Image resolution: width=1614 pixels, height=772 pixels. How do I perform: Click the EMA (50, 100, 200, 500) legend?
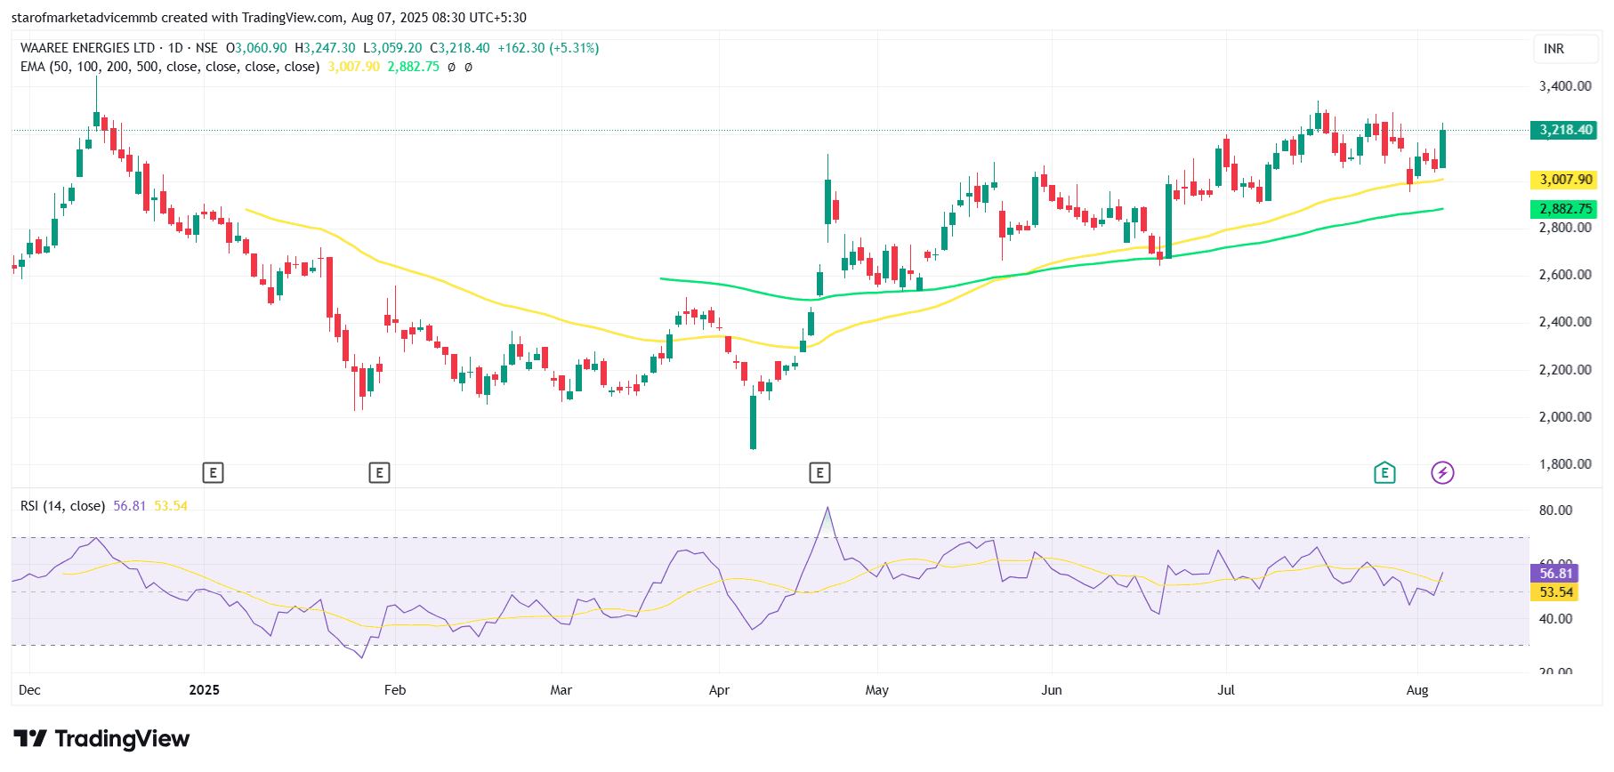click(170, 67)
